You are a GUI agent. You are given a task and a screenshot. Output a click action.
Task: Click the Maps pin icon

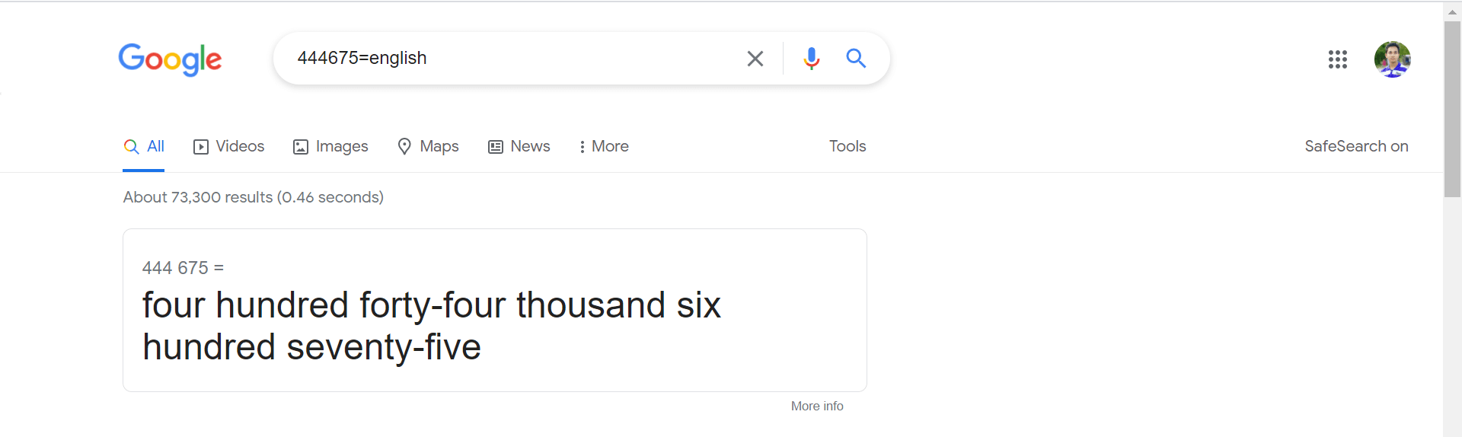click(404, 146)
